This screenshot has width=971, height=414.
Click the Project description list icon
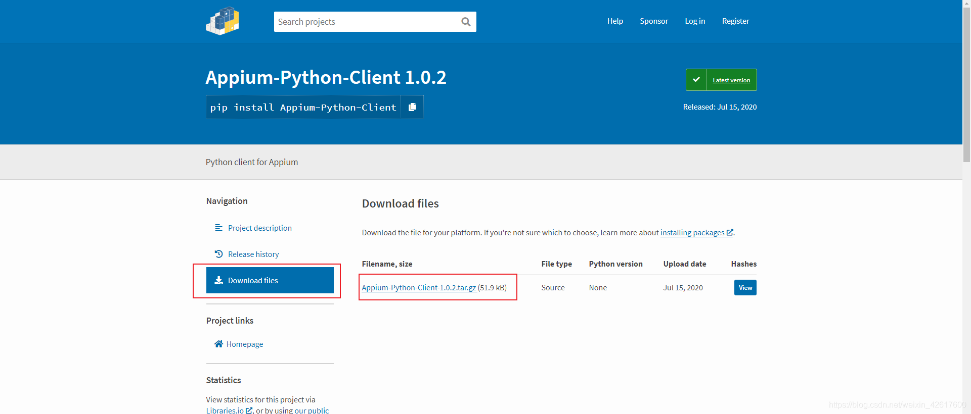[x=218, y=228]
